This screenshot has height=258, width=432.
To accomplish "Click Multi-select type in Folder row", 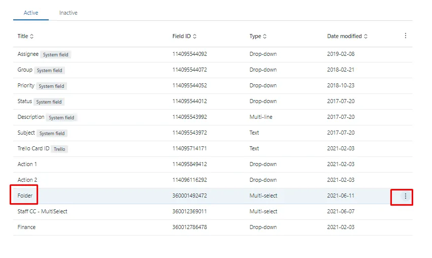I will tap(263, 196).
